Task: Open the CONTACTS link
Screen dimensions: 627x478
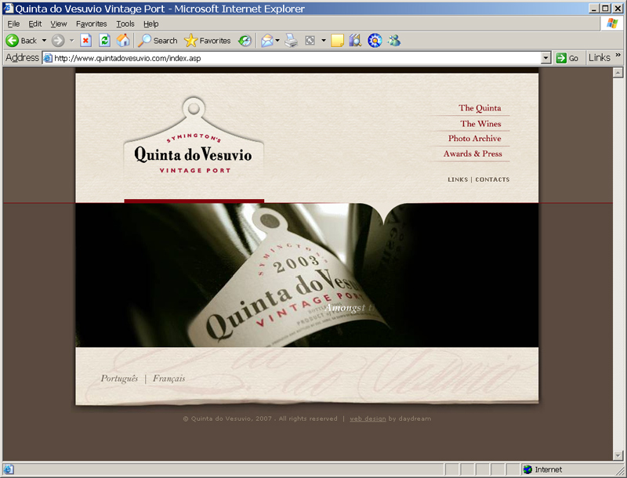Action: coord(492,179)
